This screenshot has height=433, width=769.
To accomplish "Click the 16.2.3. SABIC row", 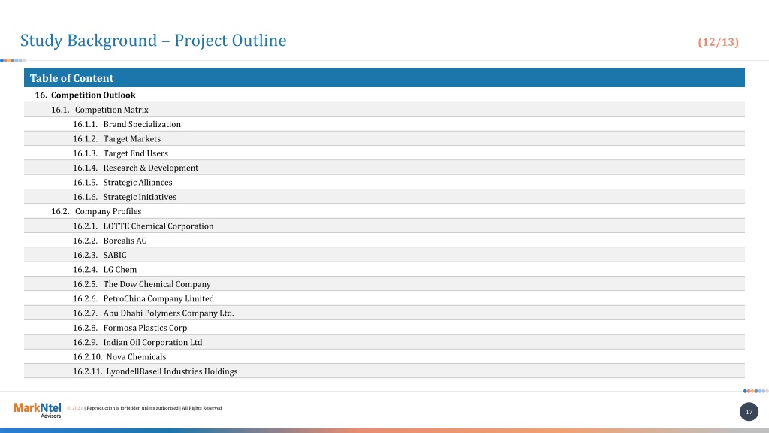I will pyautogui.click(x=384, y=255).
